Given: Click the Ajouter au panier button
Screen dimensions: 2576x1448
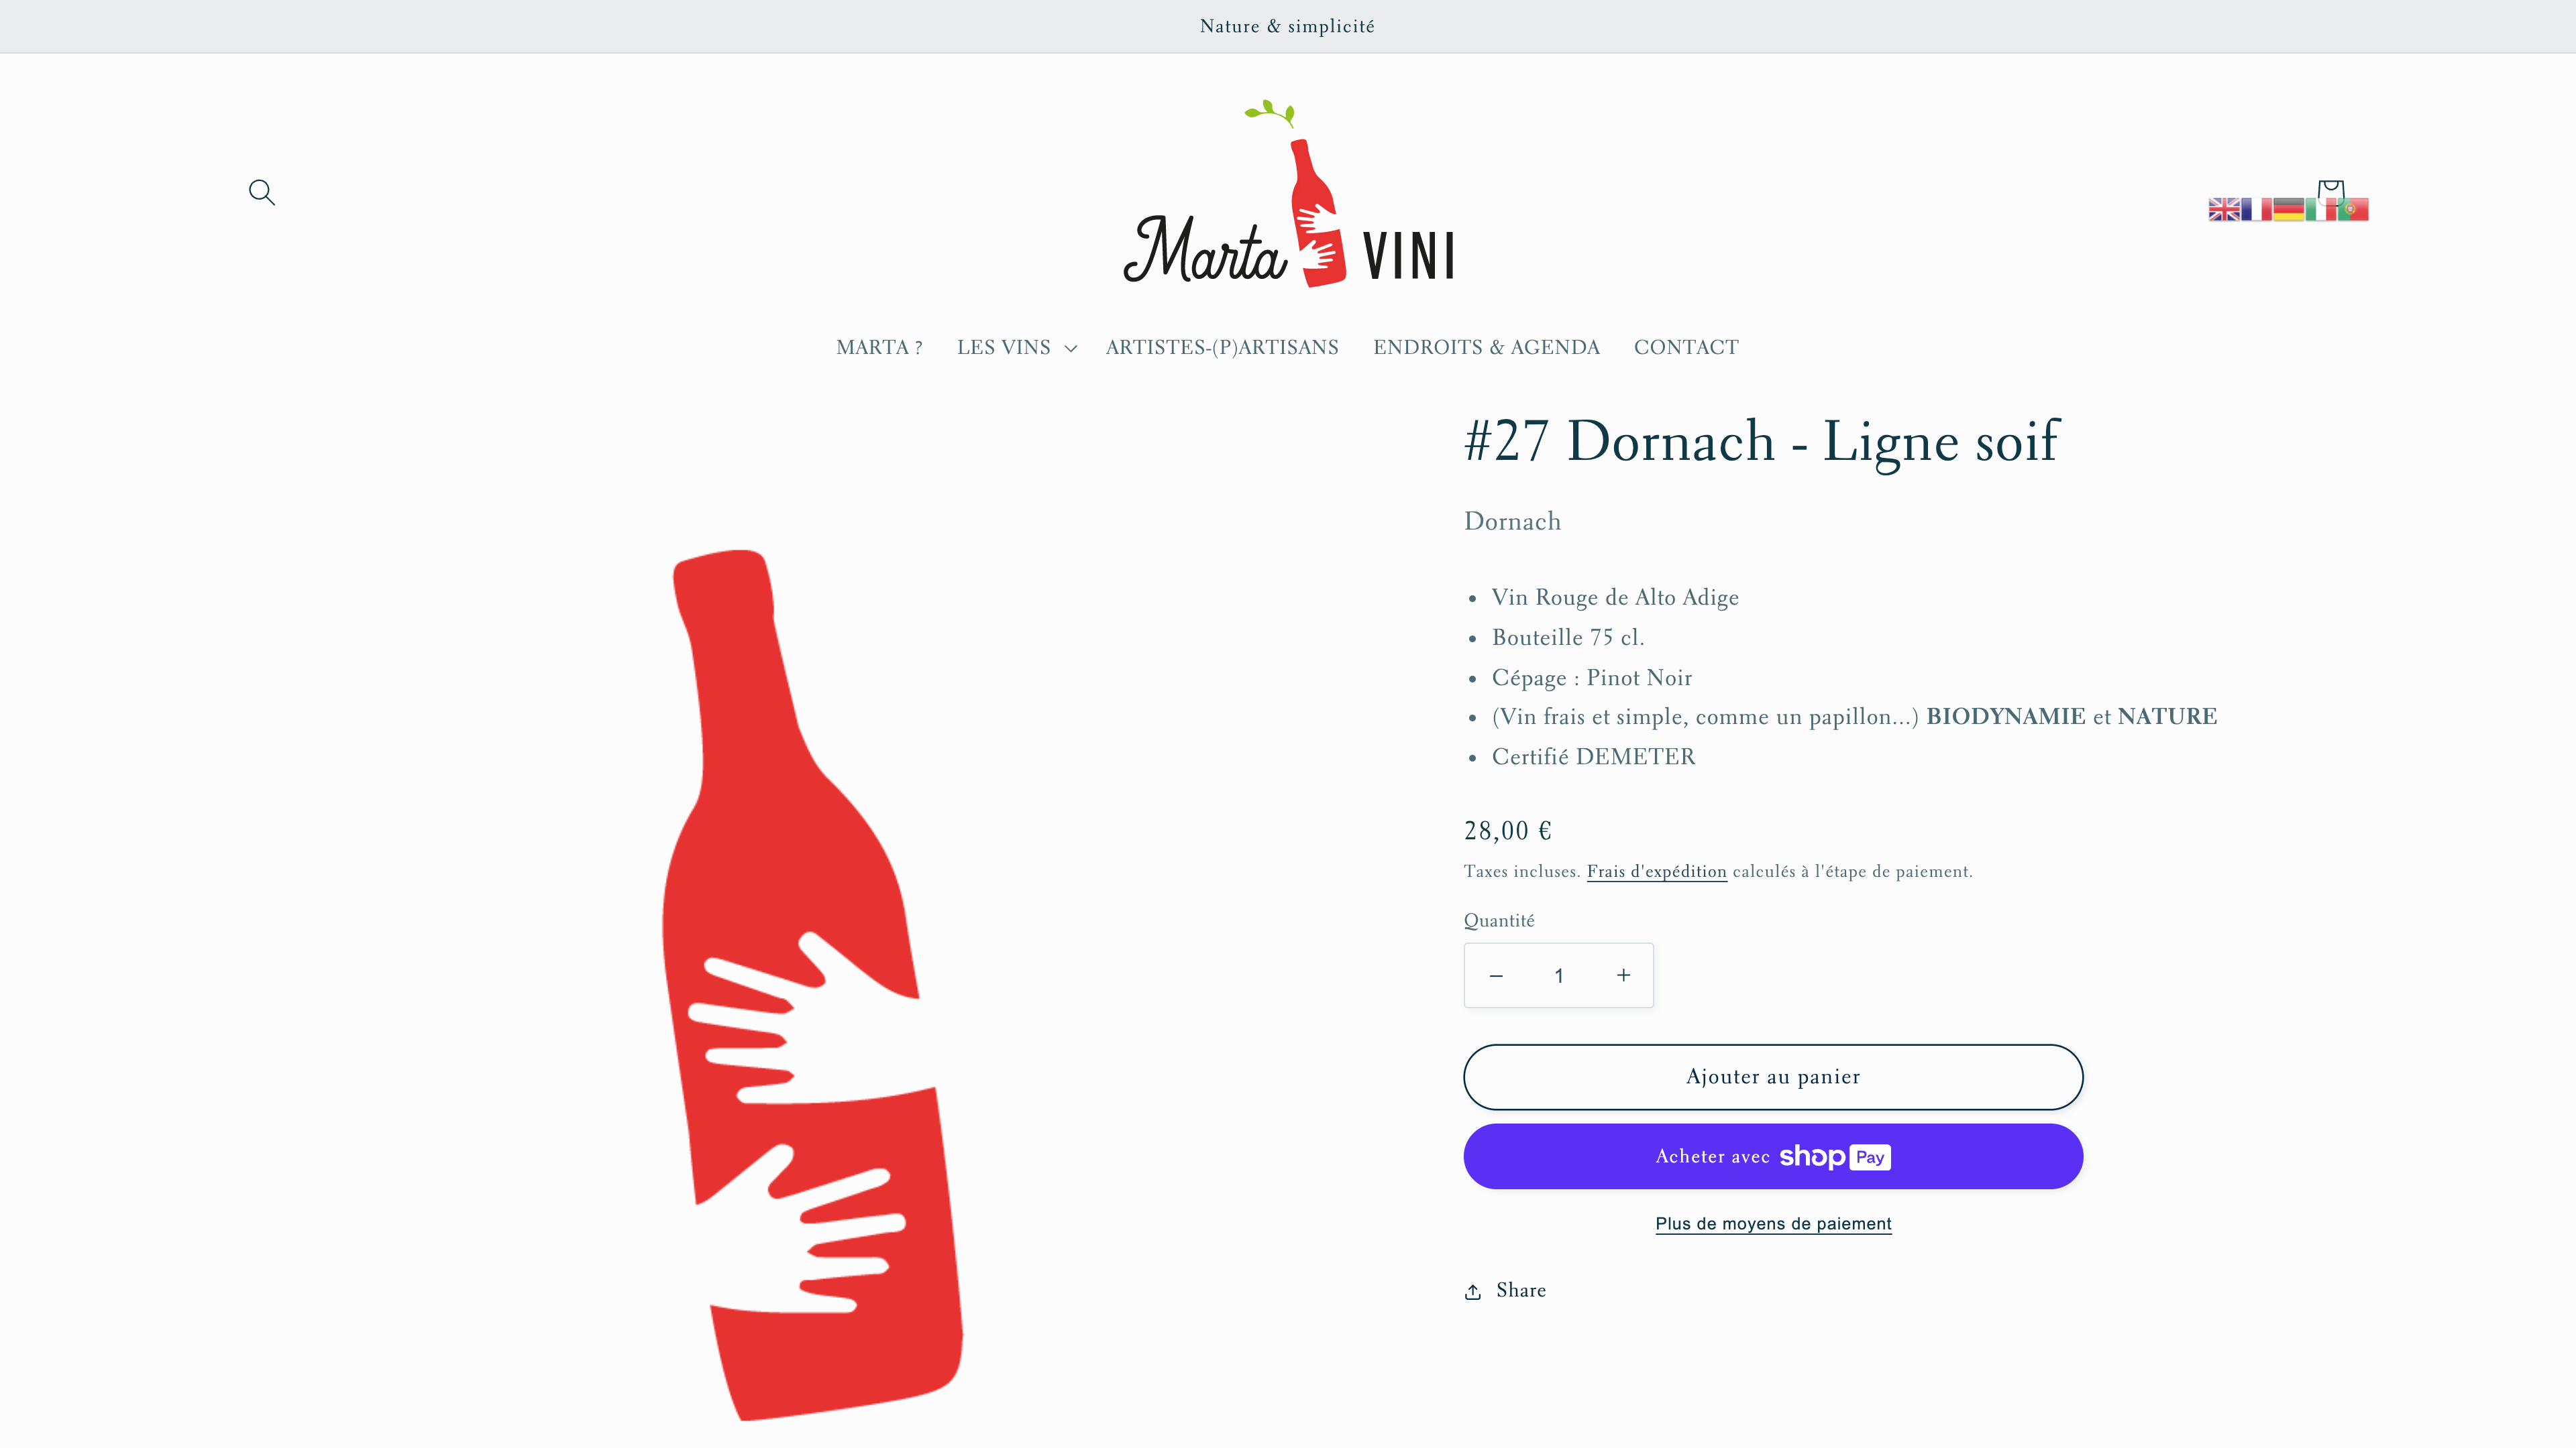Looking at the screenshot, I should click(x=1773, y=1077).
